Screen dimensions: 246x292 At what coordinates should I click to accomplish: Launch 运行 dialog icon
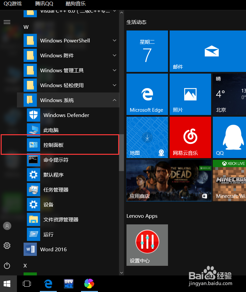tap(34, 234)
